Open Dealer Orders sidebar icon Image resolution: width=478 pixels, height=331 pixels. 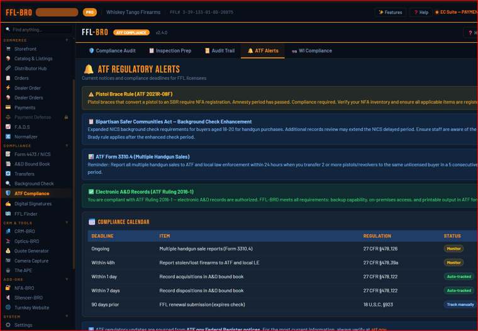pos(8,98)
